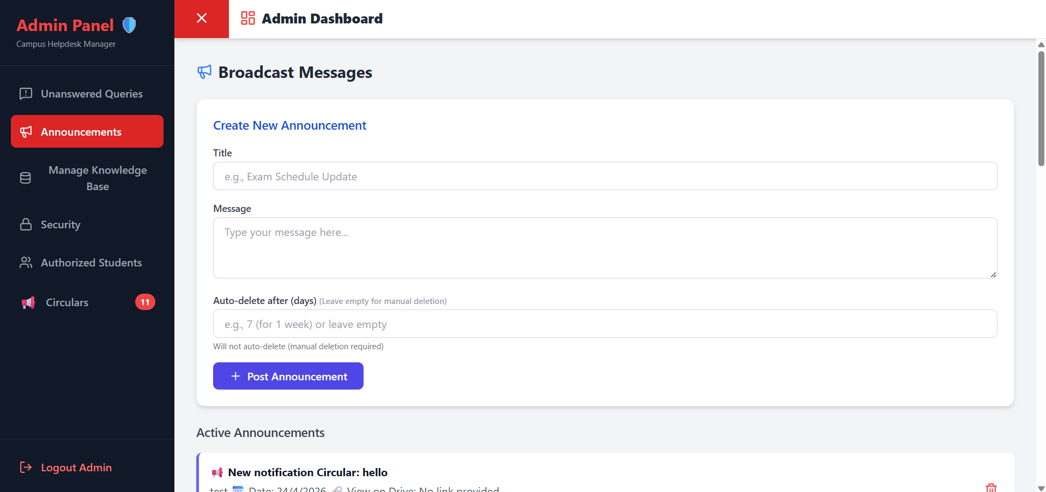Click the Message textarea resize handle
This screenshot has width=1046, height=492.
point(993,275)
